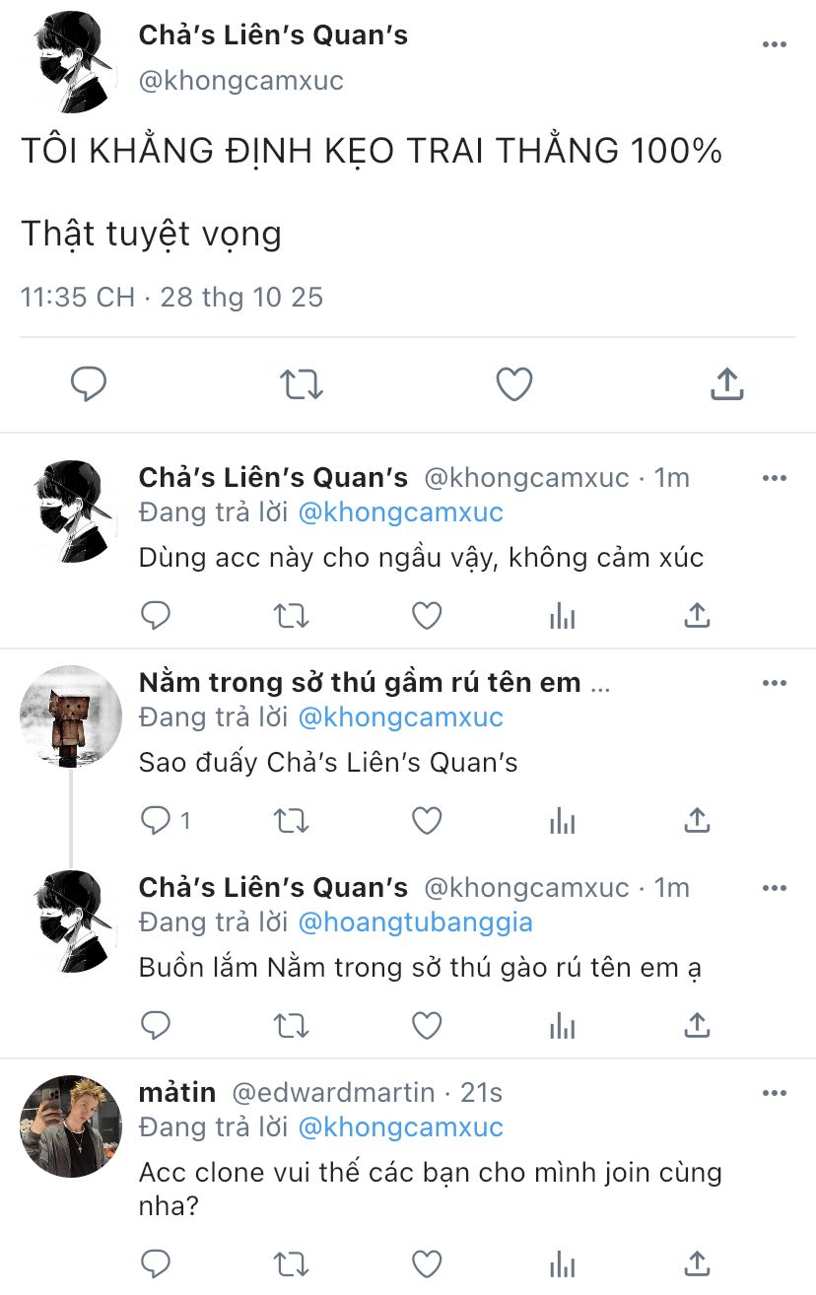Reply to mảtin's "Acc clone vui thế" tweet

pyautogui.click(x=157, y=1262)
